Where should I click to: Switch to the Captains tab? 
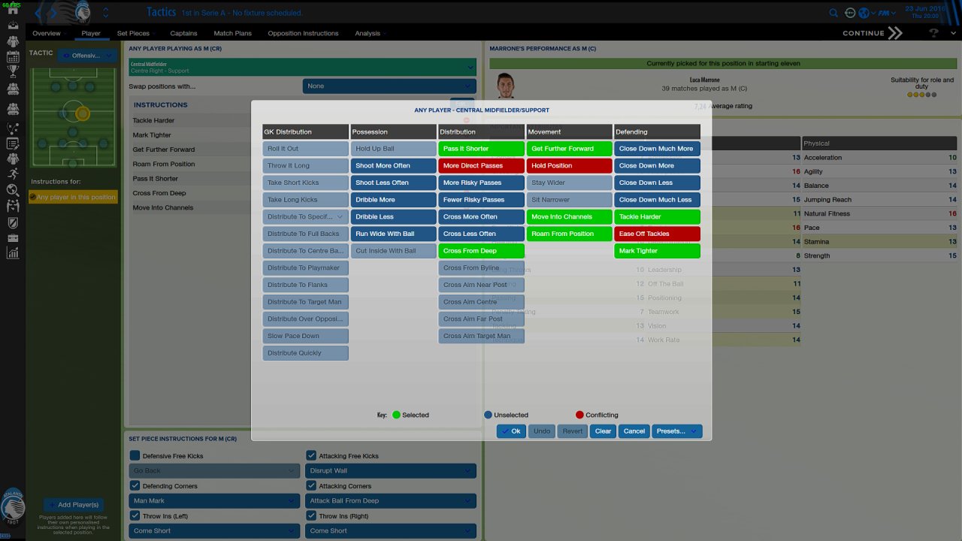[183, 34]
